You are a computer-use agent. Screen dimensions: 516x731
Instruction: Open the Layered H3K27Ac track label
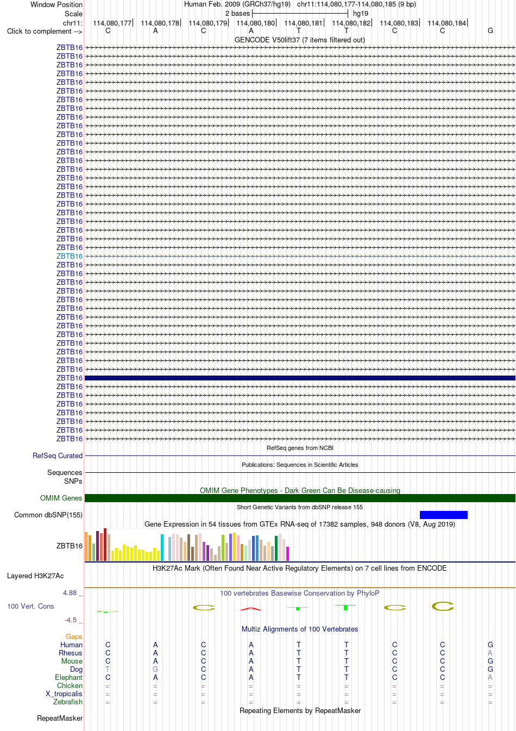coord(35,576)
